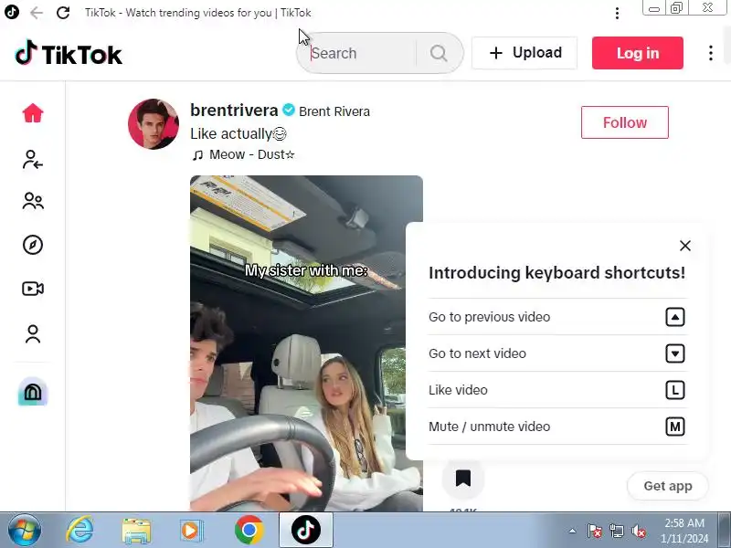Open the Friends sidebar icon
Screen dimensions: 731x548
click(x=33, y=201)
